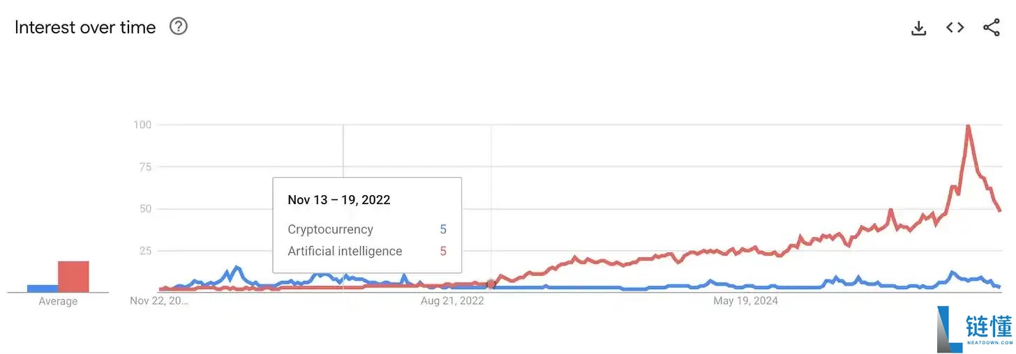Download the chart data
This screenshot has height=354, width=1016.
pyautogui.click(x=919, y=28)
